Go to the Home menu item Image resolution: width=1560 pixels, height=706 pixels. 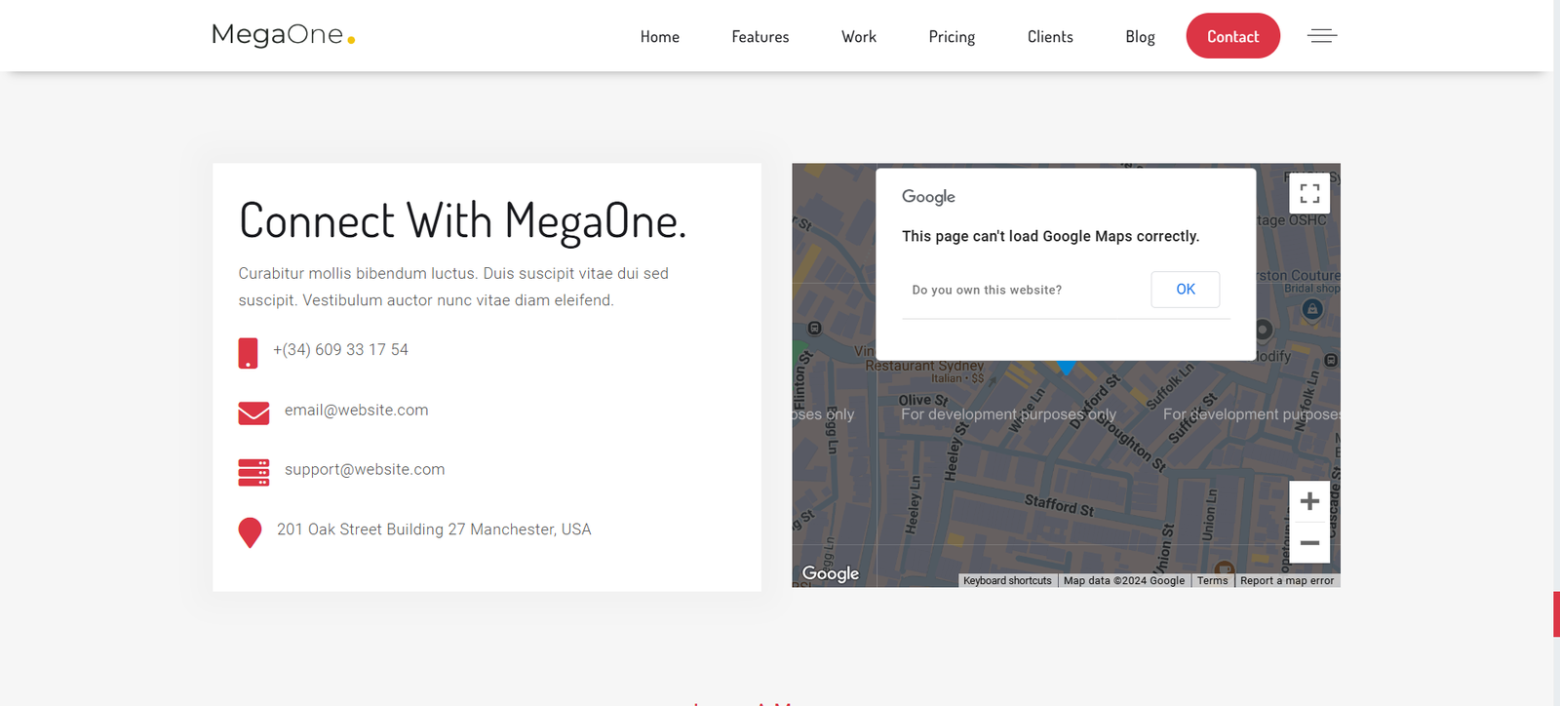coord(660,37)
